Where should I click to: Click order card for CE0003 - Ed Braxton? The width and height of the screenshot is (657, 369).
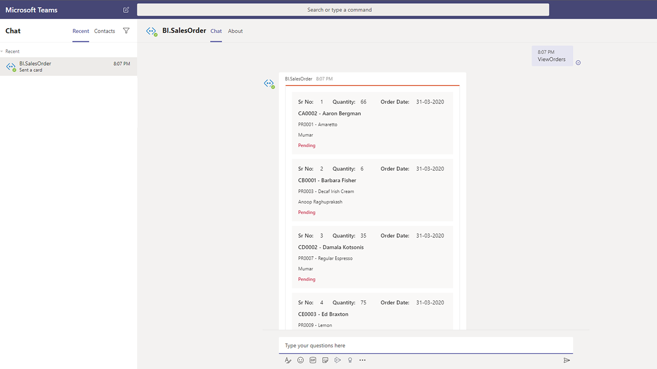[x=373, y=311]
